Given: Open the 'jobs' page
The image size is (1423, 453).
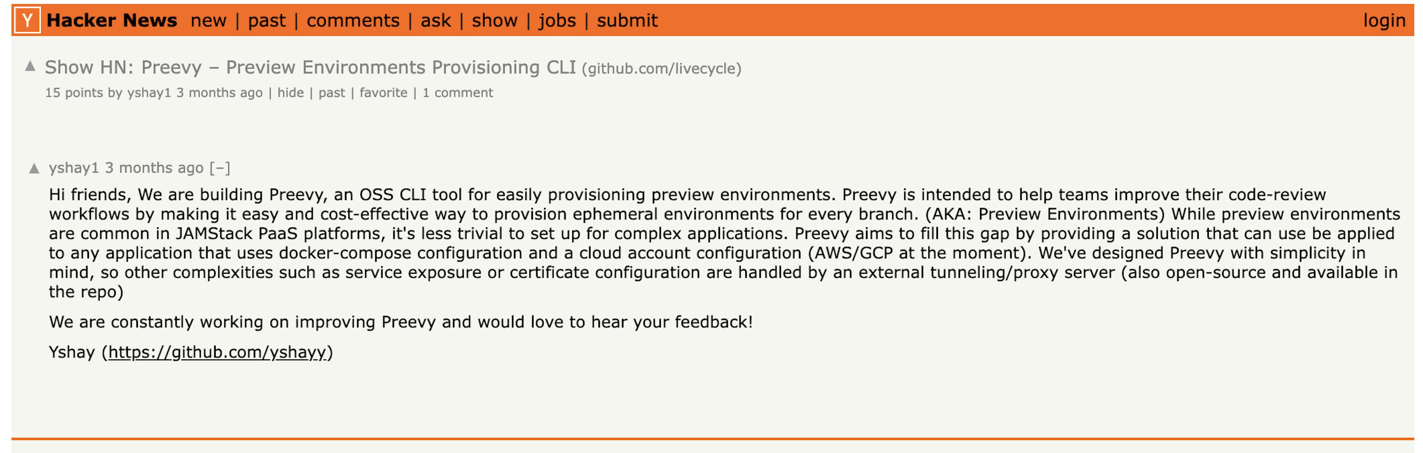Looking at the screenshot, I should coord(557,21).
